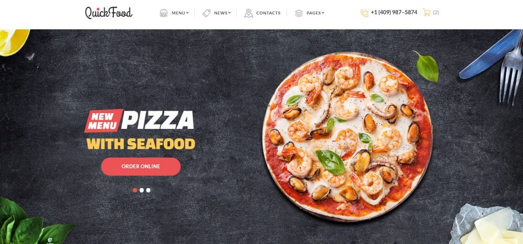Open the Contacts navigation item
Screen dimensions: 523x244
(268, 13)
